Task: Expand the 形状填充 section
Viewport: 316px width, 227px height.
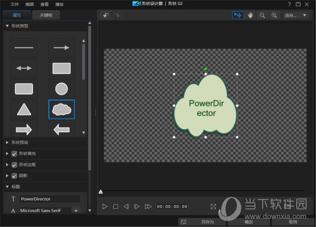Action: [x=7, y=153]
